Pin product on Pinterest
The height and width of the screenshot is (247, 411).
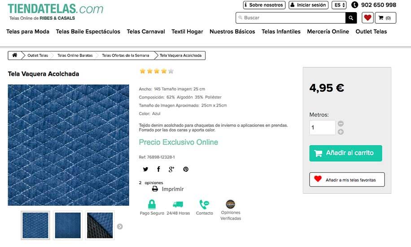point(186,169)
